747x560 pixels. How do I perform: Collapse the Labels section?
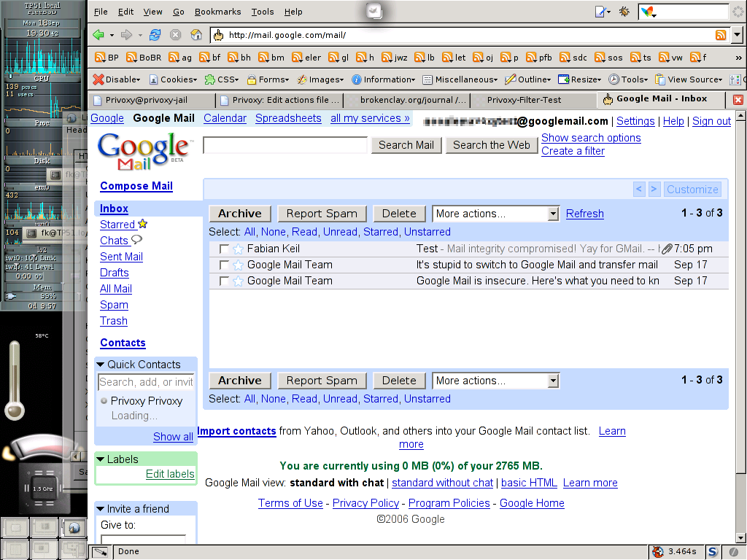(101, 459)
